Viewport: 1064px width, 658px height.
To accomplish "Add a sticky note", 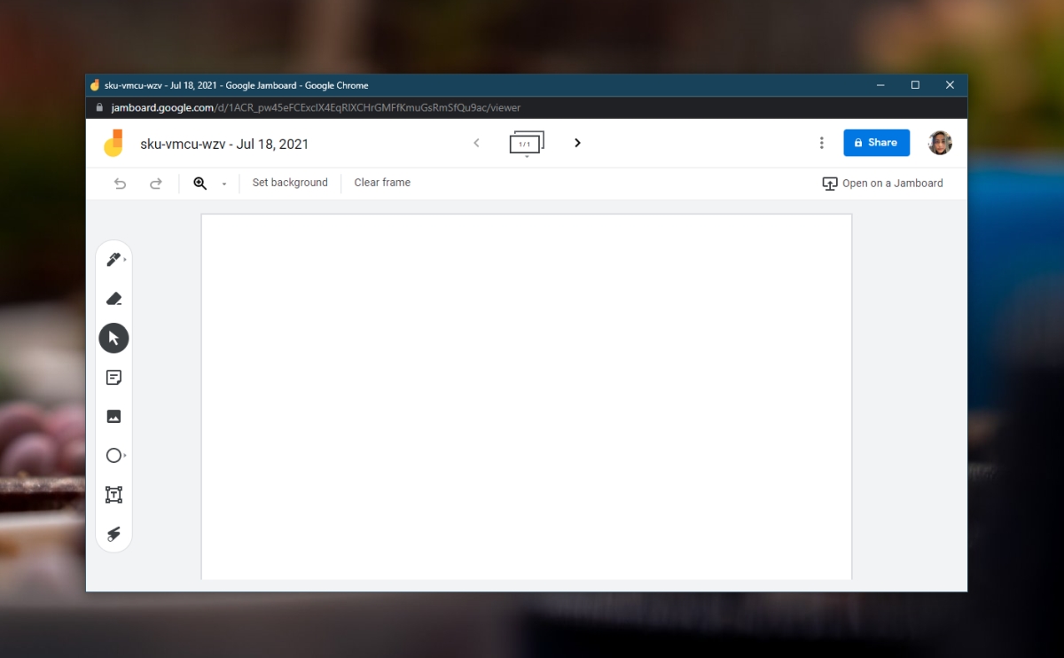I will point(113,378).
